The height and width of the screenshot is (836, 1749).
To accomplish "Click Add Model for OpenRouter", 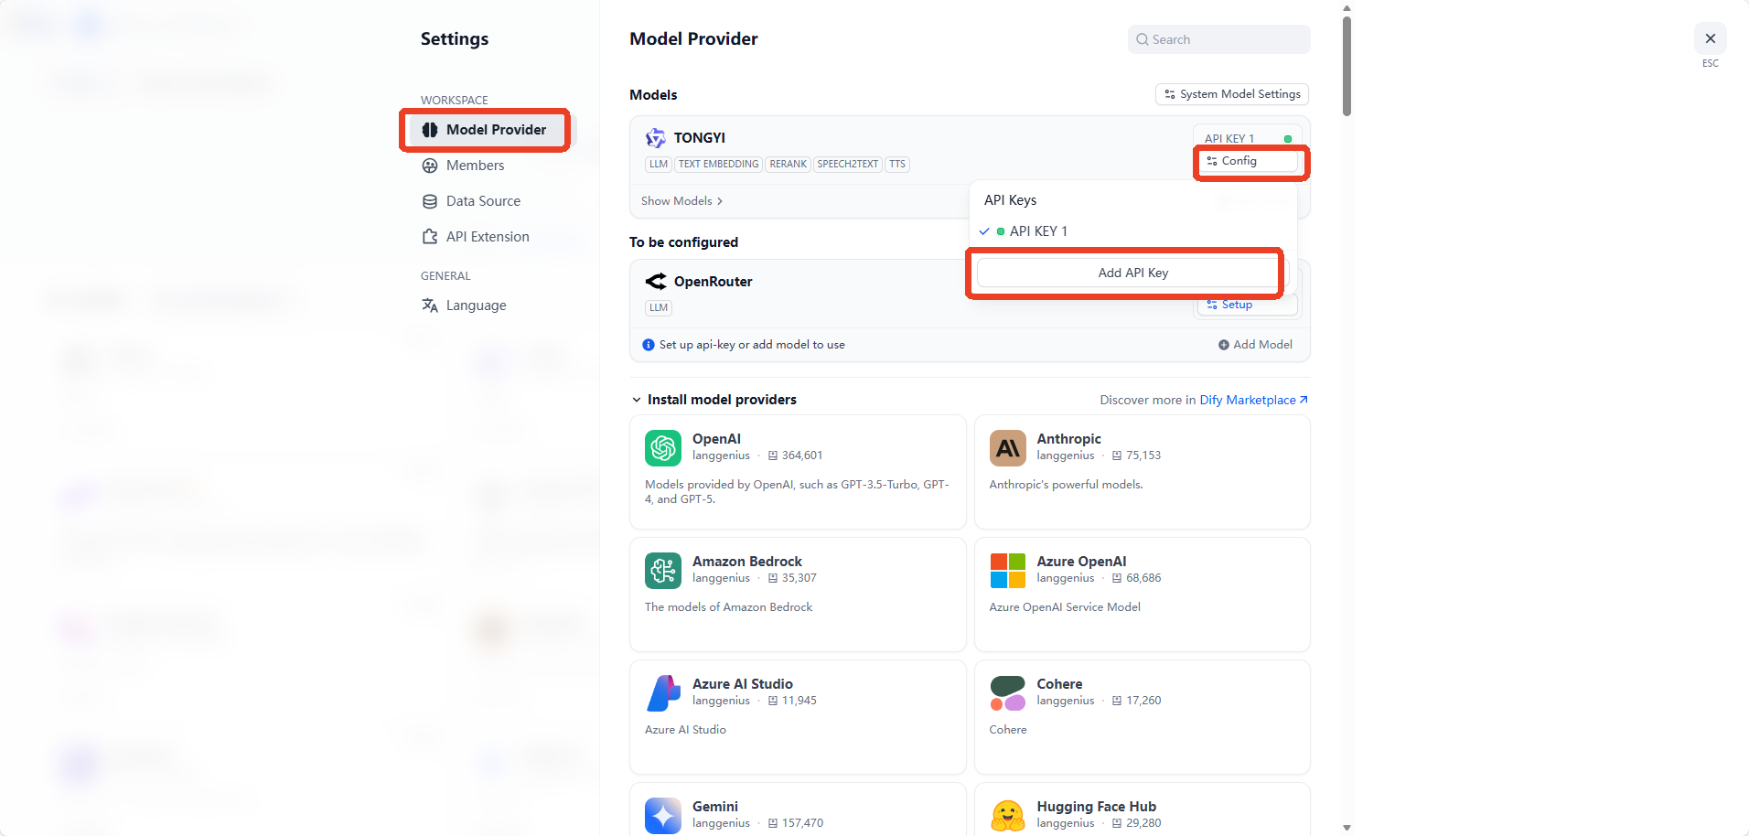I will [x=1255, y=345].
